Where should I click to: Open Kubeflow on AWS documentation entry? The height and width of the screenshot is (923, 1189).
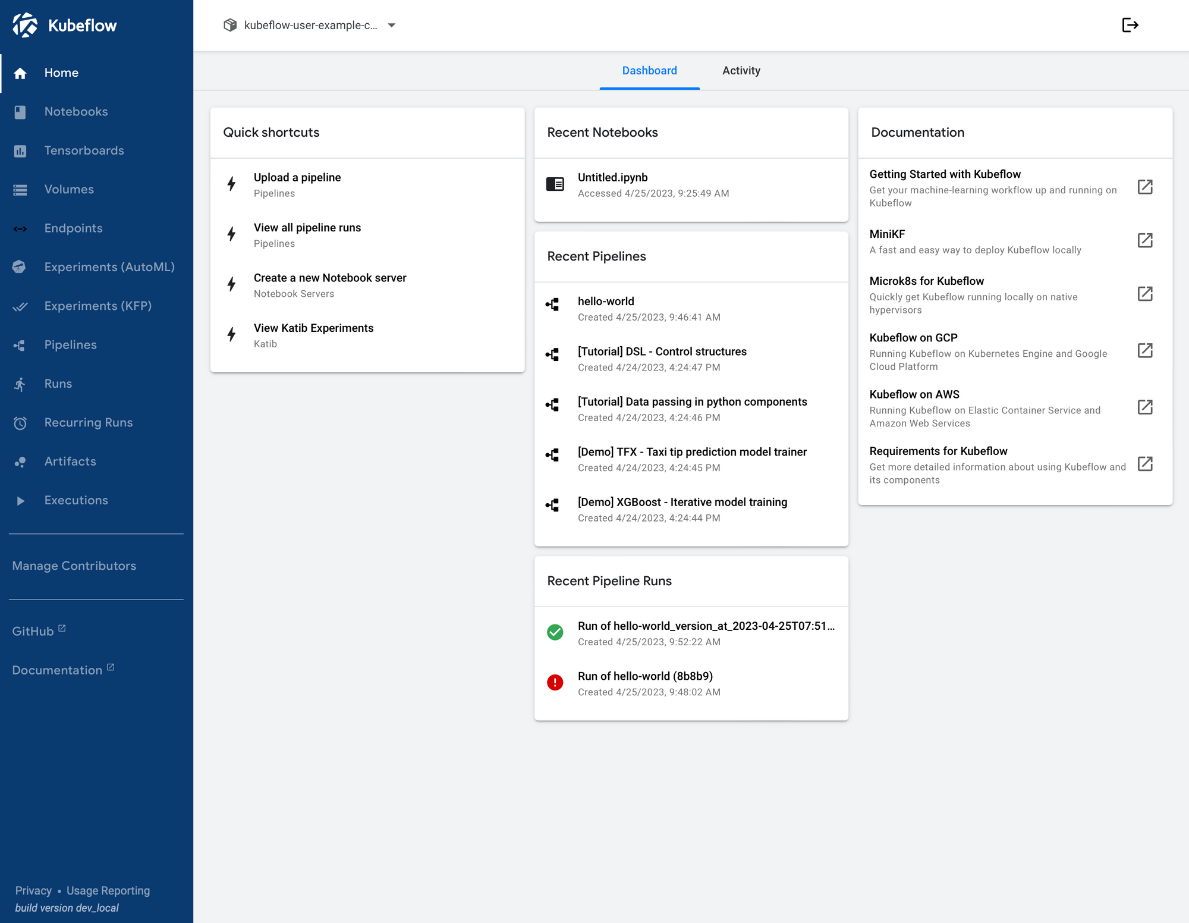coord(1015,408)
